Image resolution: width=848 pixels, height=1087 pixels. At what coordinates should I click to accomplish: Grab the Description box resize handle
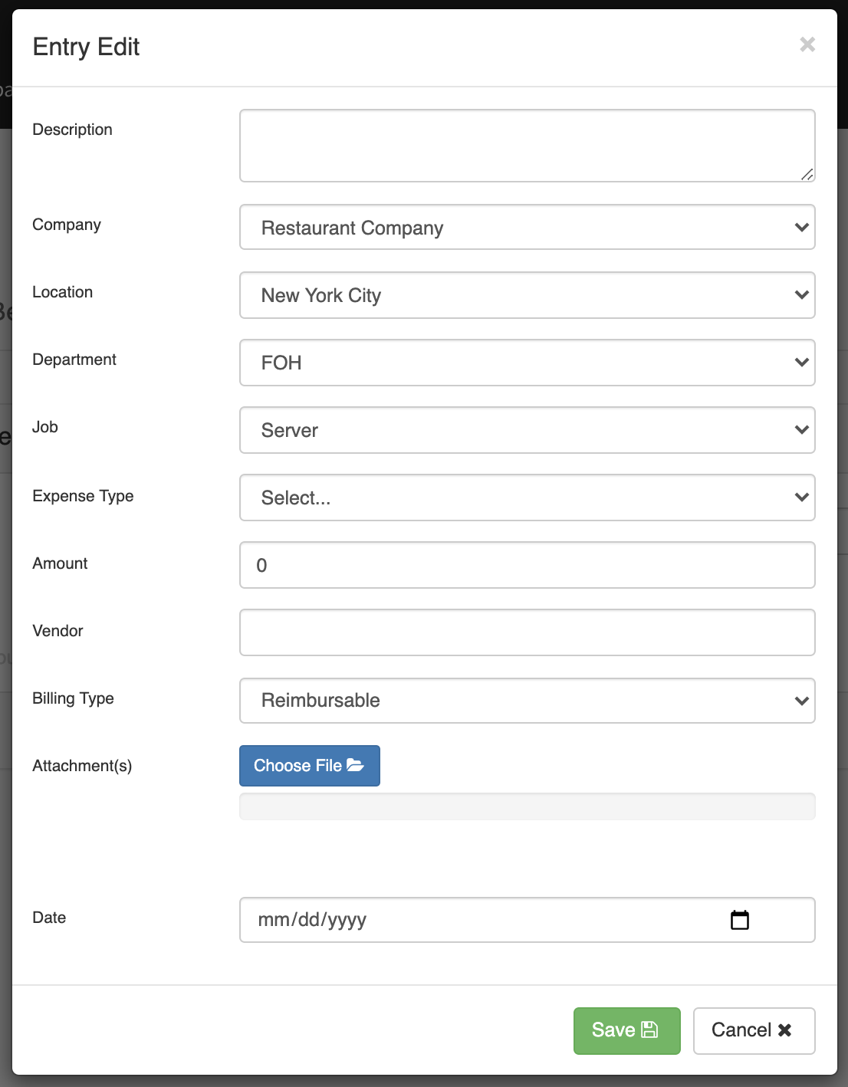coord(807,174)
